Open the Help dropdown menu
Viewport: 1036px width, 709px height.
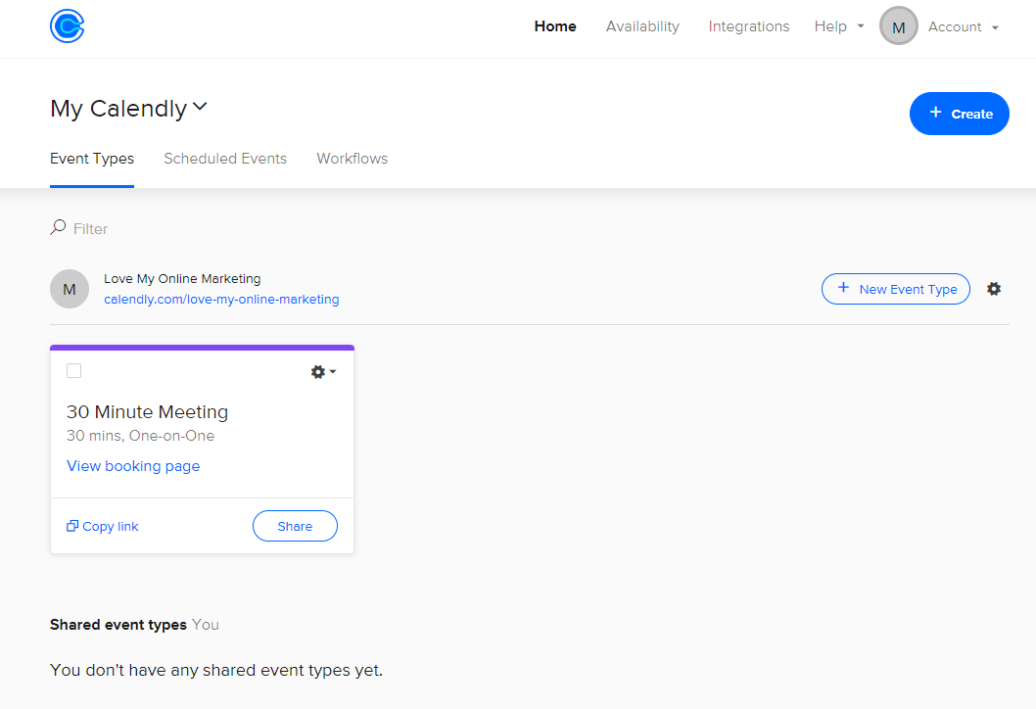click(839, 26)
